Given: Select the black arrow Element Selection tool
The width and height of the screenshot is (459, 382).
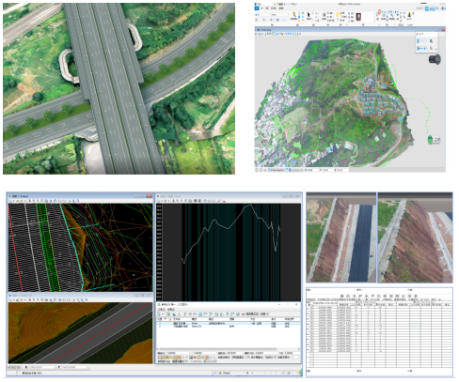Looking at the screenshot, I should point(309,14).
